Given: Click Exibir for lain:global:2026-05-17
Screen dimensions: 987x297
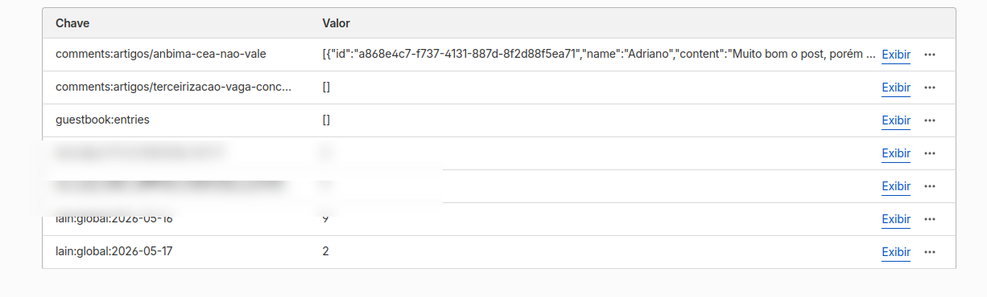Looking at the screenshot, I should coord(896,252).
